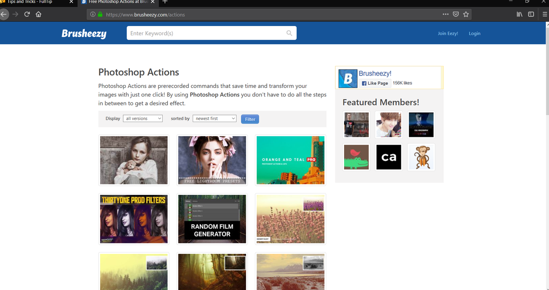Toggle the browser sidebar icon
Screen dimensions: 549x290
click(x=531, y=14)
